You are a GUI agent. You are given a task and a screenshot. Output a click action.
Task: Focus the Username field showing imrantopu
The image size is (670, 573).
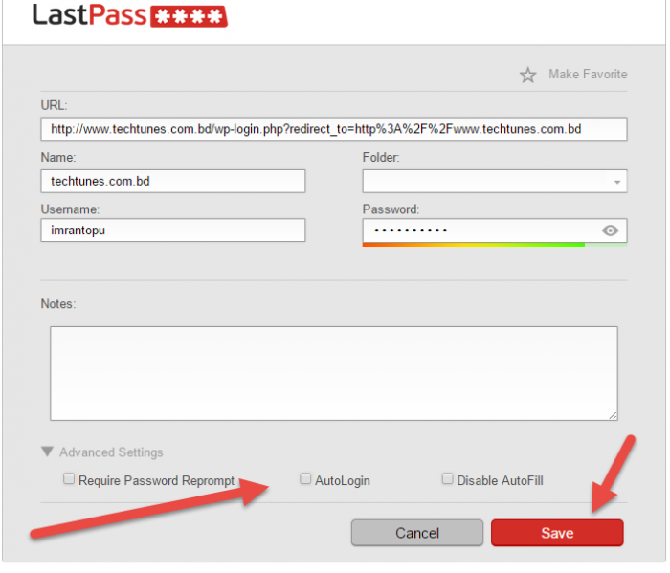[x=174, y=231]
